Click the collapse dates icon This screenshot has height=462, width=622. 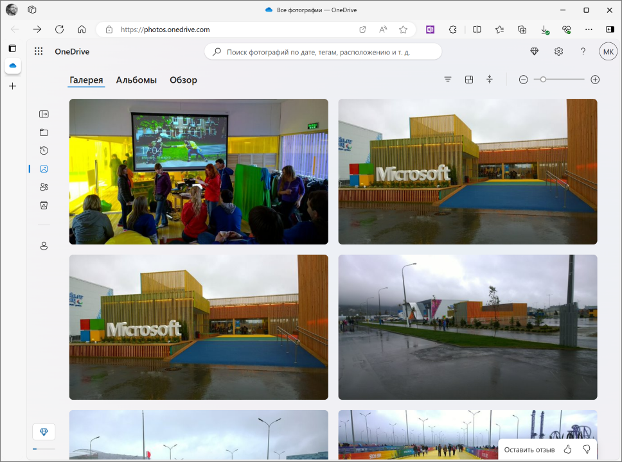coord(490,80)
